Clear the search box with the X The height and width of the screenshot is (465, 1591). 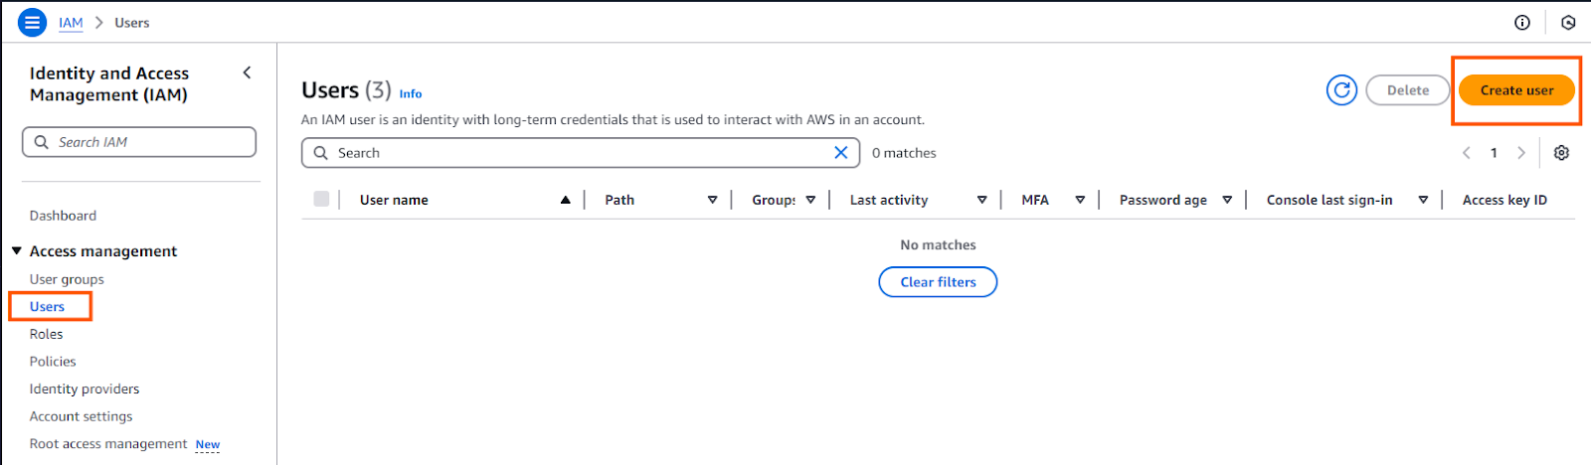point(841,153)
